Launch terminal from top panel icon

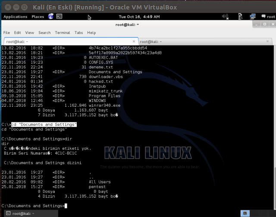(59, 16)
